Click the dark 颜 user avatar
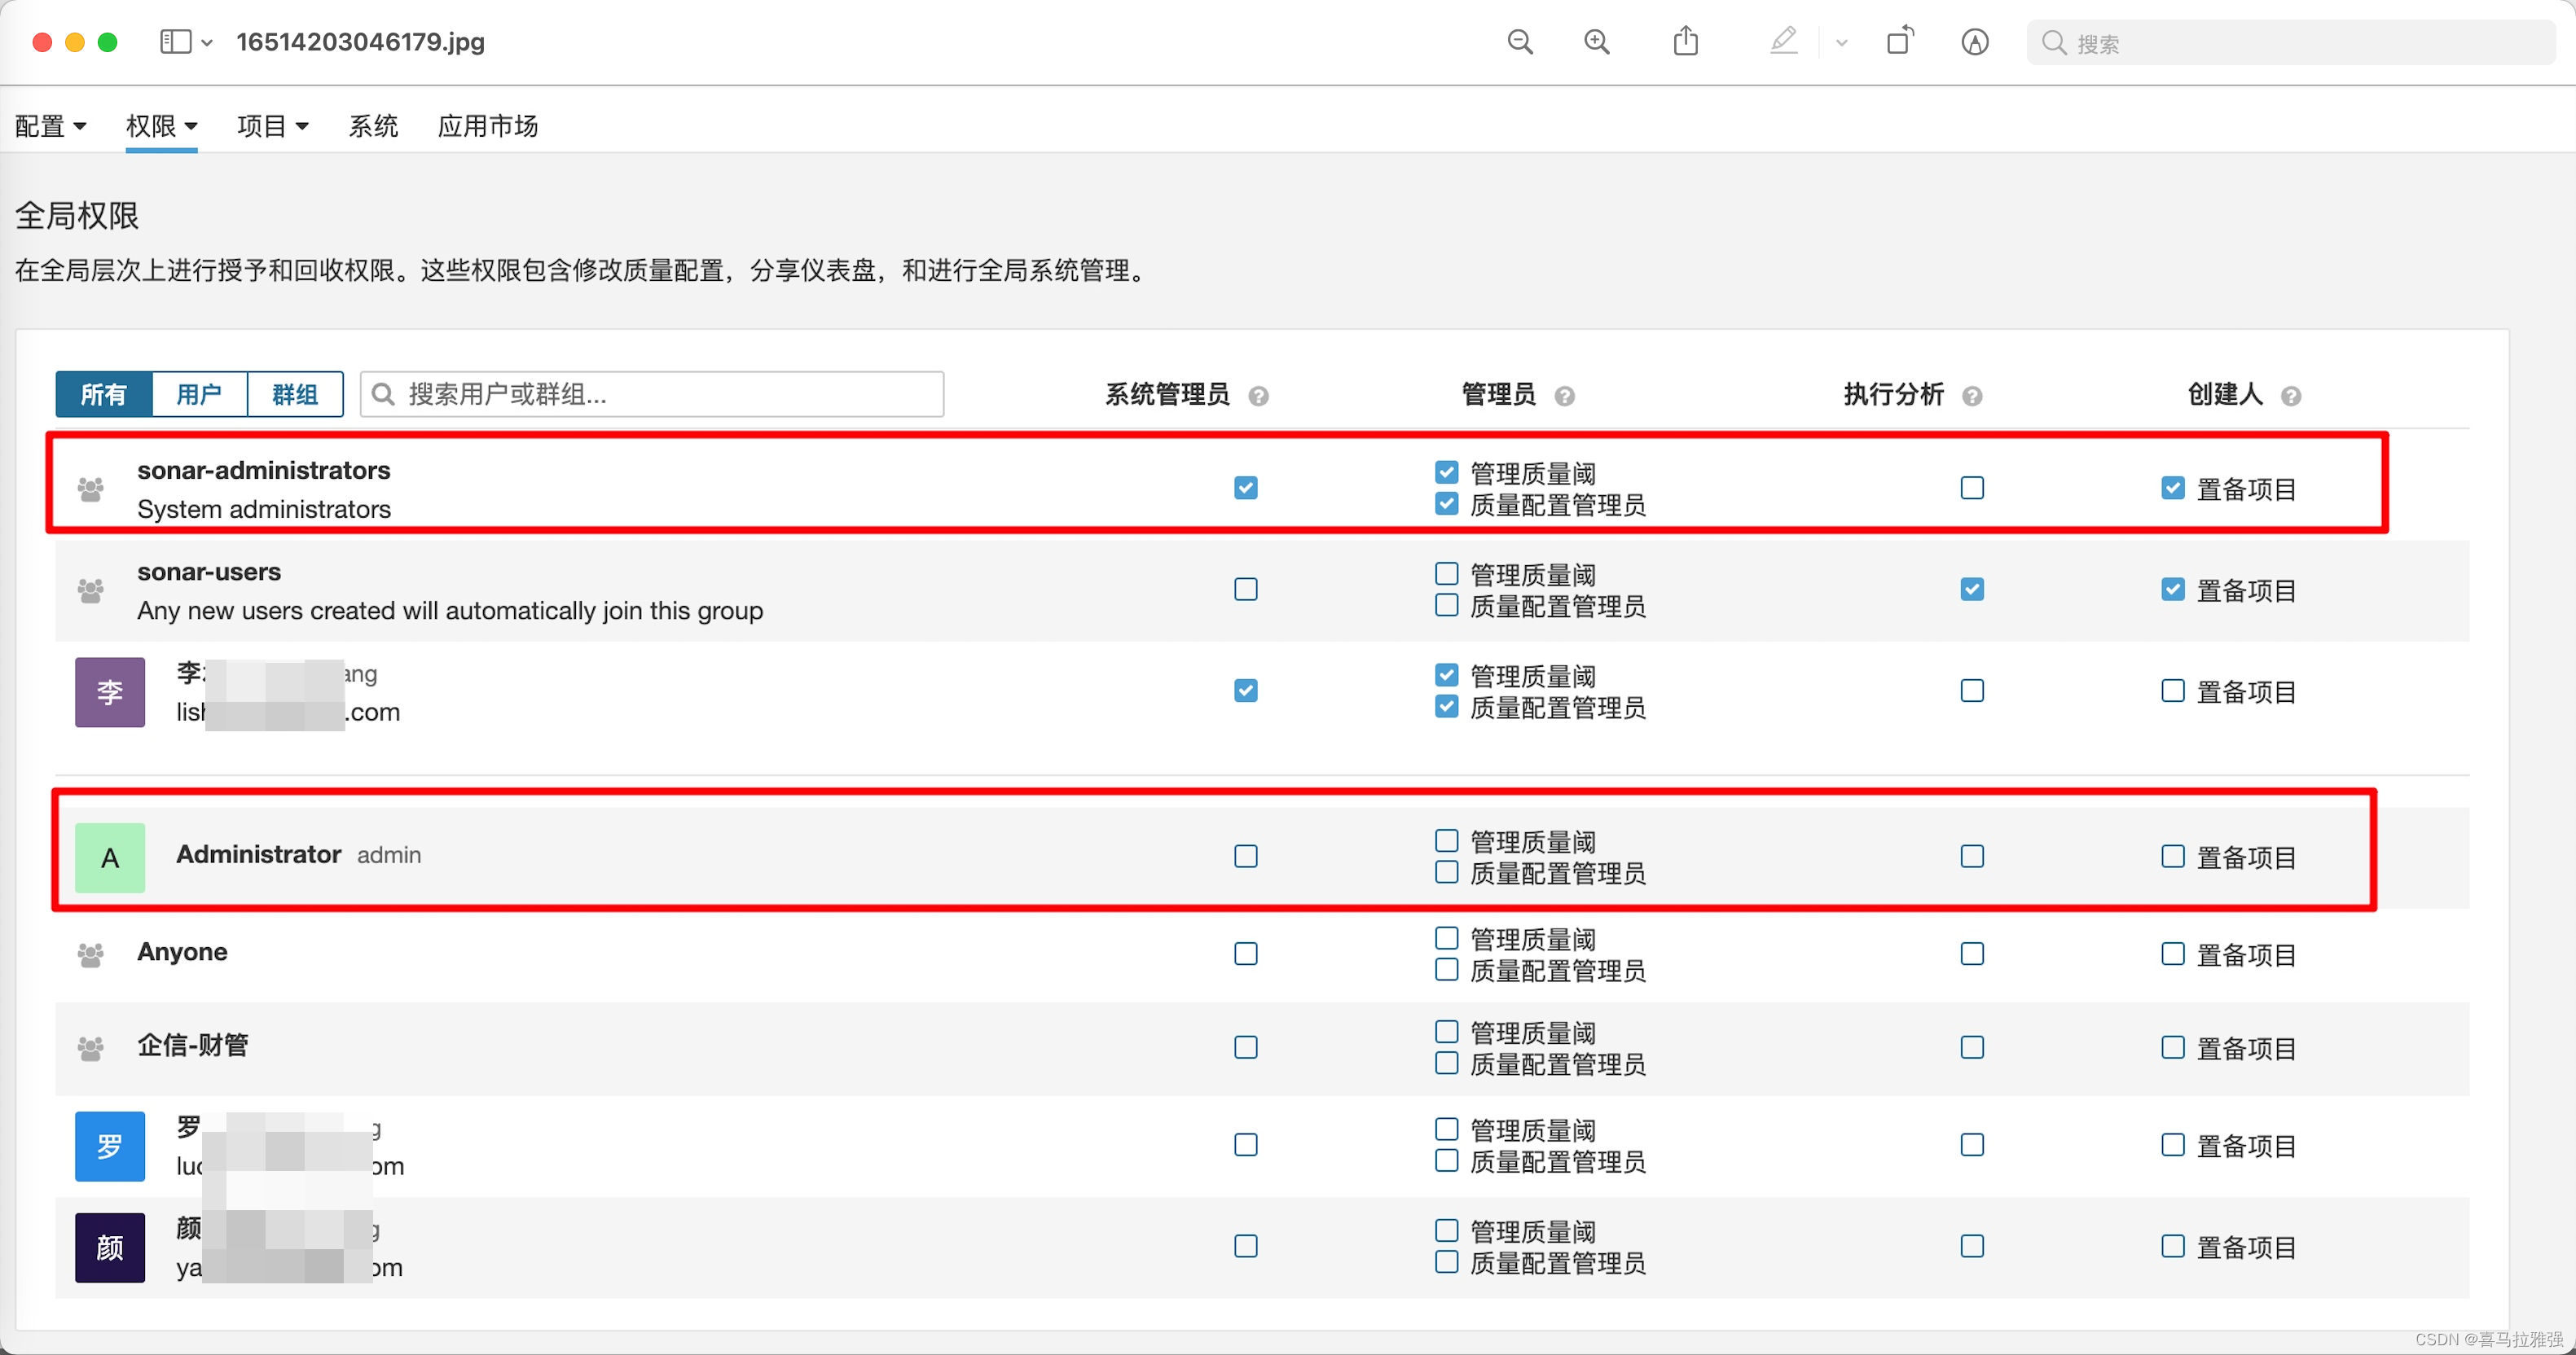Image resolution: width=2576 pixels, height=1355 pixels. pyautogui.click(x=110, y=1247)
